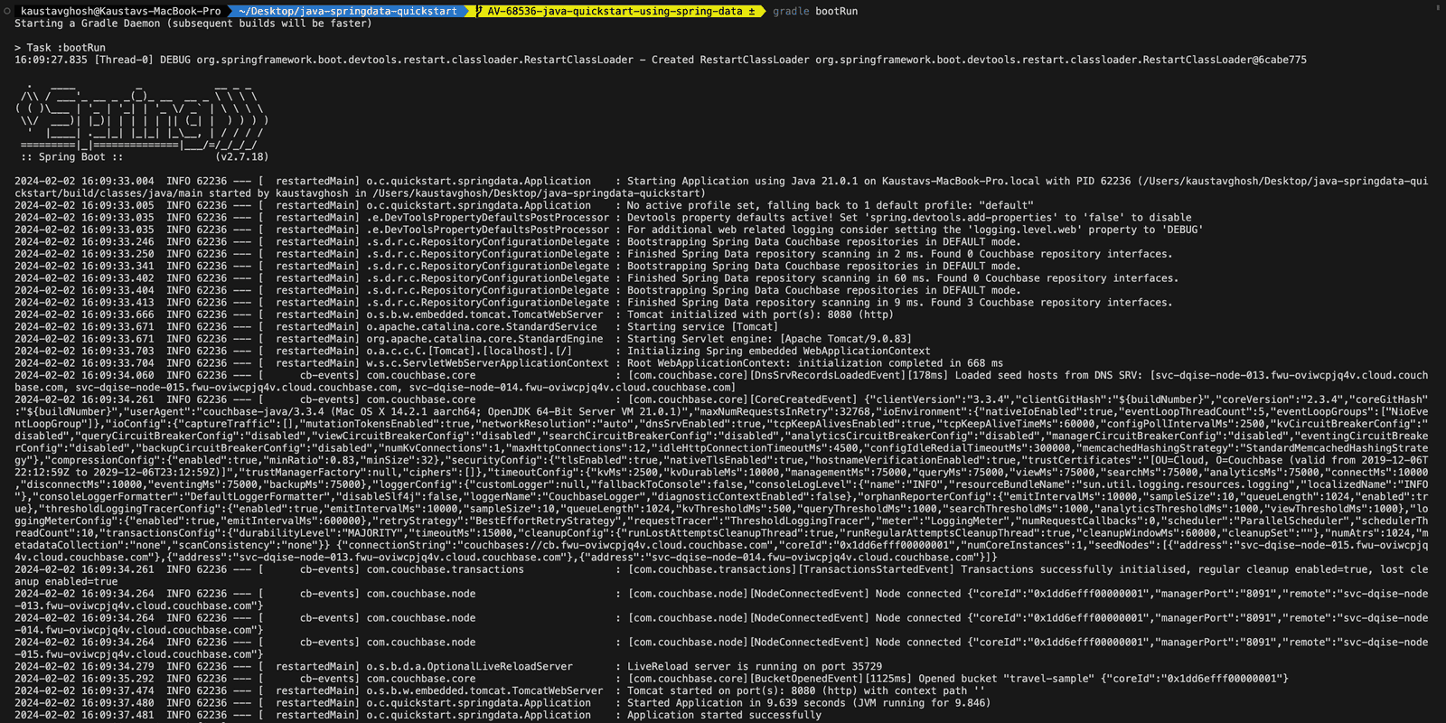Click 'Initializing Spring embedded WebApplicationContext' message

[778, 352]
